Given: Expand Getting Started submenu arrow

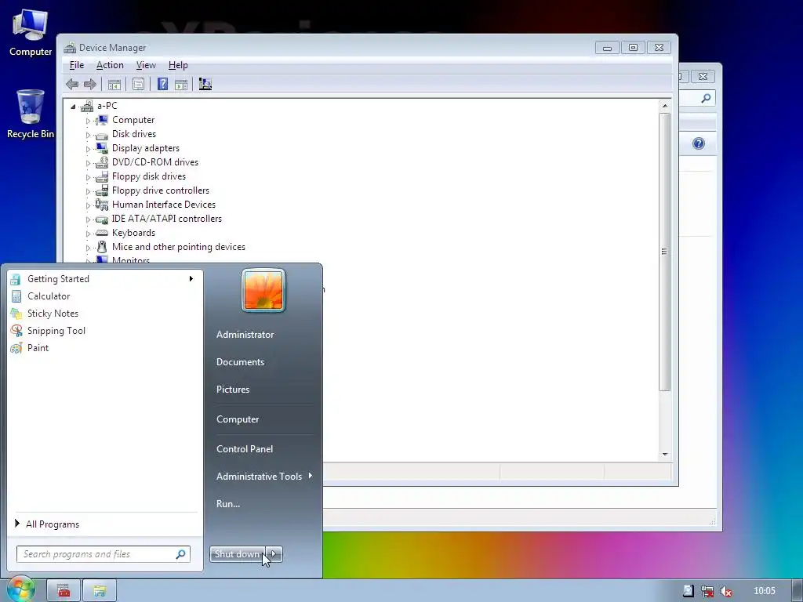Looking at the screenshot, I should 191,278.
